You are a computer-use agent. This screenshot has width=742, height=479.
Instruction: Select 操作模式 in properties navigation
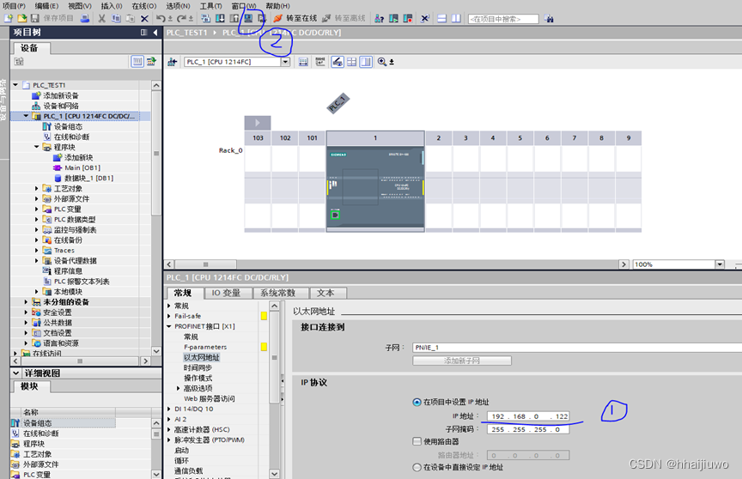(x=198, y=378)
